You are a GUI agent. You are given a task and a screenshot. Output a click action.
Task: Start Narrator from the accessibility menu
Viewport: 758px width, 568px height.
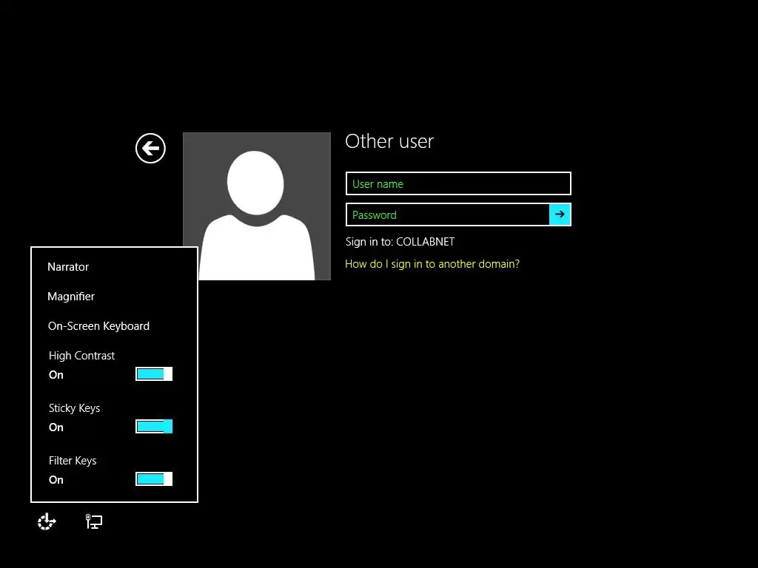68,266
